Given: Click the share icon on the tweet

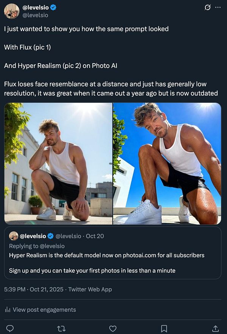Looking at the screenshot, I should tap(216, 328).
